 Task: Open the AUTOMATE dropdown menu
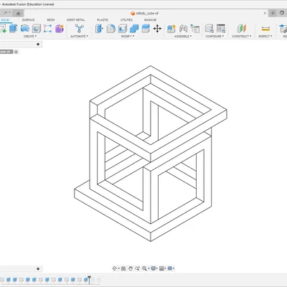(x=79, y=37)
